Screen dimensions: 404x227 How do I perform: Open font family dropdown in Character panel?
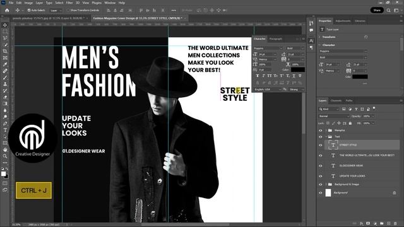(x=268, y=48)
